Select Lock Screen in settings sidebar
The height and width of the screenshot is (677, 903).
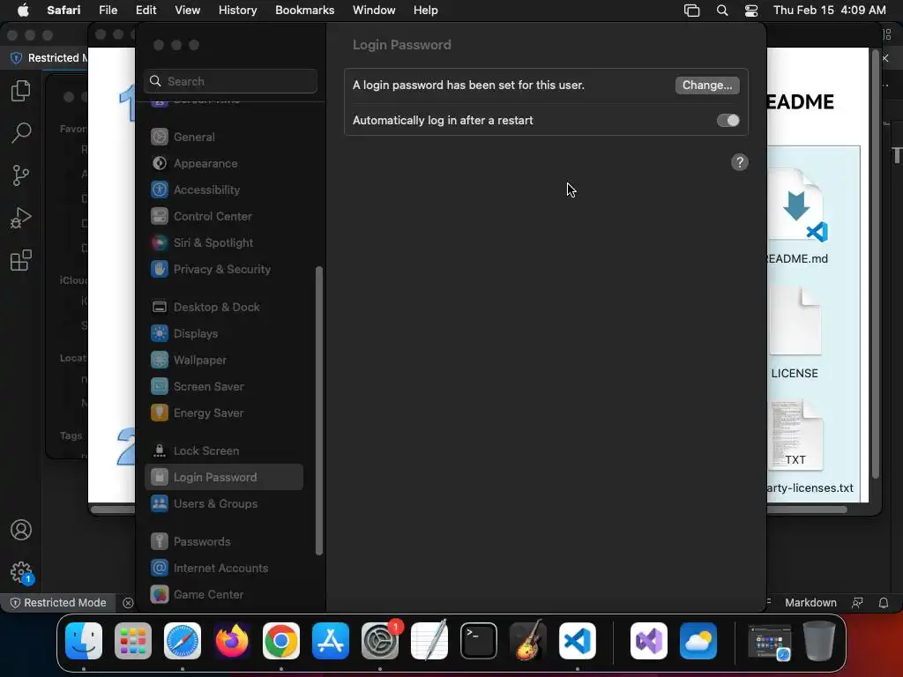tap(223, 450)
